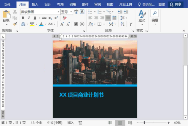Click Grow Font icon

[x=62, y=24]
